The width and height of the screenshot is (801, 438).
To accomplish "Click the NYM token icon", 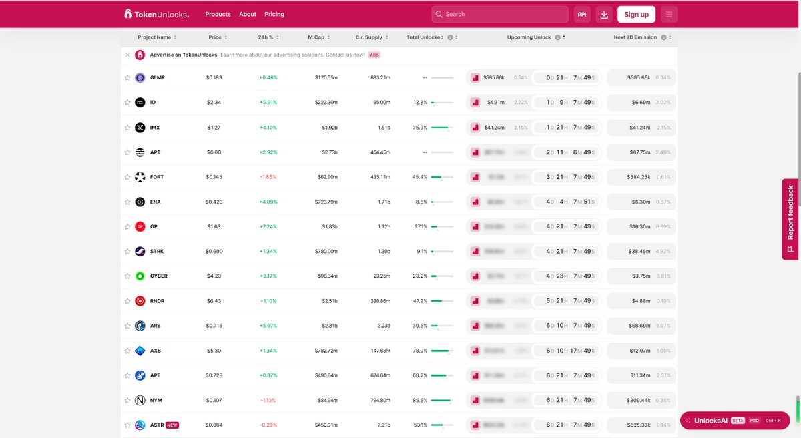I will point(140,400).
